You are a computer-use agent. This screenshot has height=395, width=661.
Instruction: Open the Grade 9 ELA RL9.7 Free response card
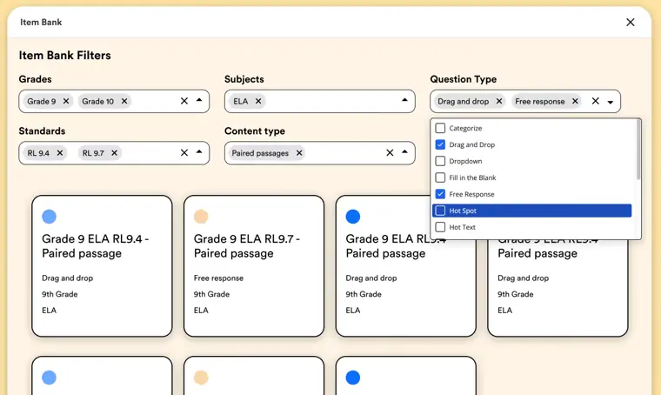pos(254,266)
